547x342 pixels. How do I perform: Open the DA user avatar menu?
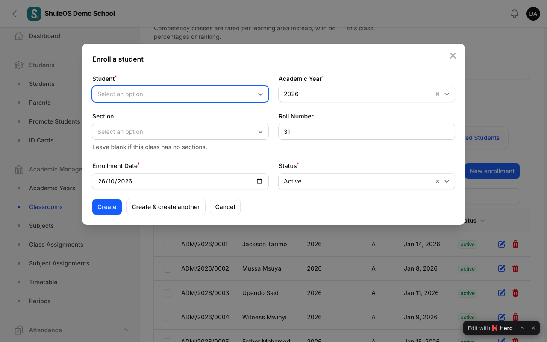(x=533, y=14)
